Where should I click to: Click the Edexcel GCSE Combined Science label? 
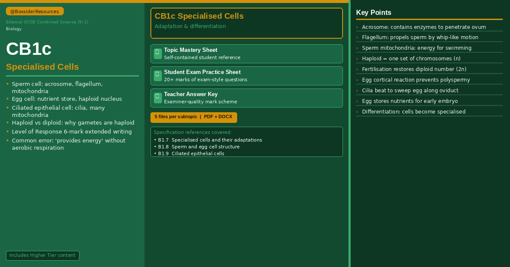[47, 22]
